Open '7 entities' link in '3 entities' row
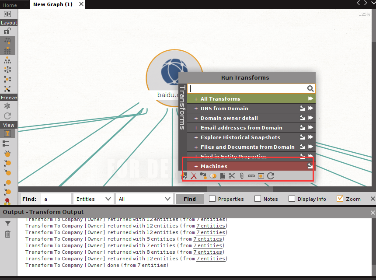The width and height of the screenshot is (376, 280). click(x=208, y=239)
